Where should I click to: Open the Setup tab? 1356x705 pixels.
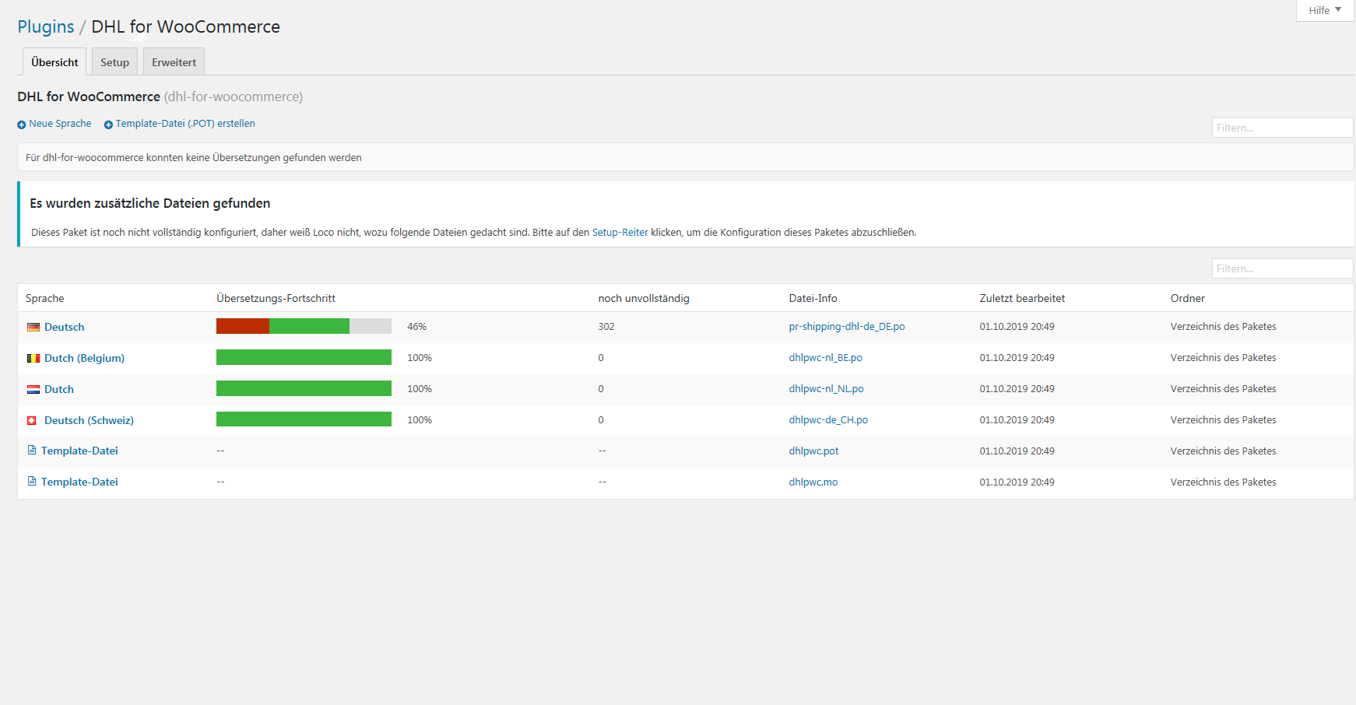coord(114,62)
